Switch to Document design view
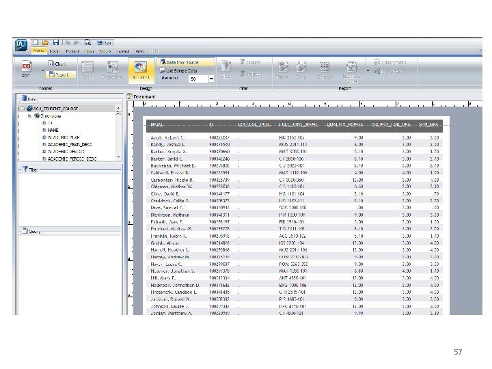The image size is (492, 369). pyautogui.click(x=141, y=70)
